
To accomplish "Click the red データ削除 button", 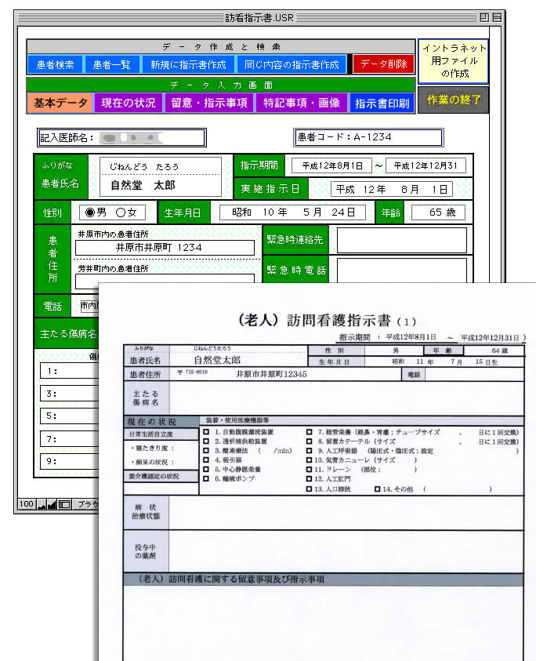I will click(383, 64).
